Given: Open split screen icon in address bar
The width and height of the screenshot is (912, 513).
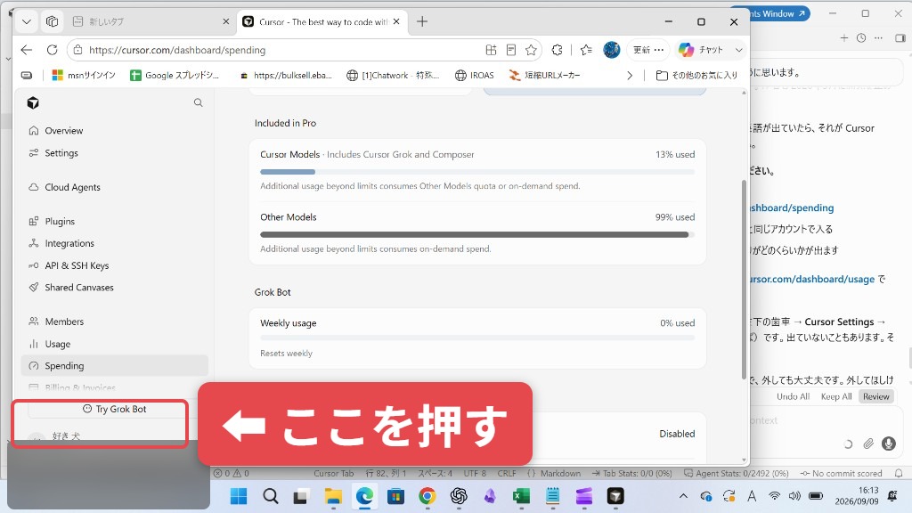Looking at the screenshot, I should pos(491,50).
